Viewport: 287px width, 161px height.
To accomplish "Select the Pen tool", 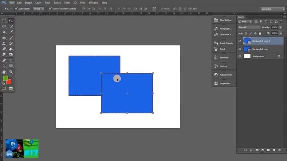I will click(x=4, y=60).
